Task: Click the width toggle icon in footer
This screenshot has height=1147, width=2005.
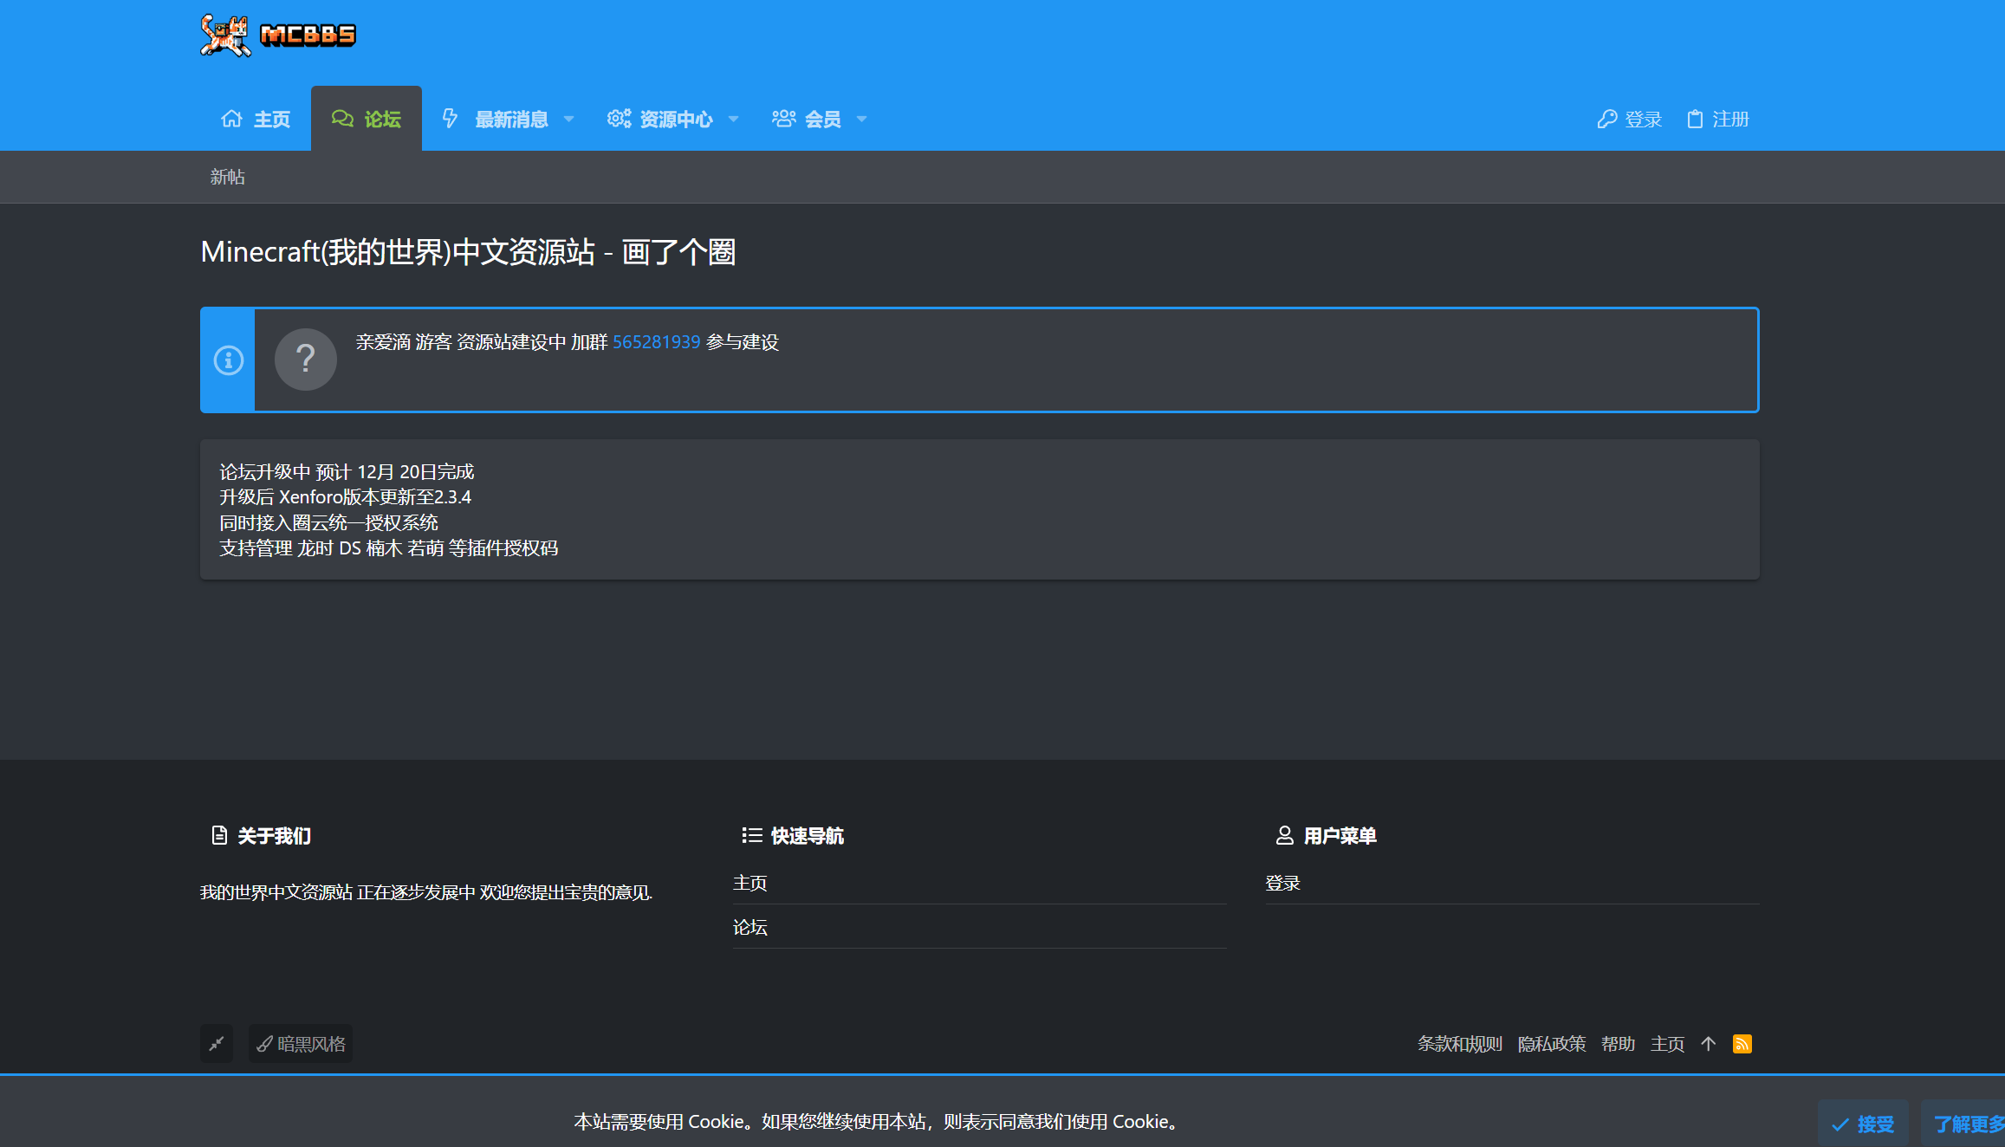Action: click(x=217, y=1044)
